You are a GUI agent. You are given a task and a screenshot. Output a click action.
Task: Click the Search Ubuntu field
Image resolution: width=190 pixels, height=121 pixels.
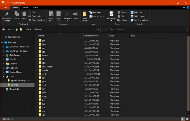tap(145, 29)
